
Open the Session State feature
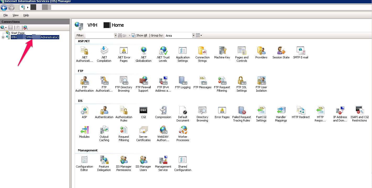pyautogui.click(x=281, y=52)
